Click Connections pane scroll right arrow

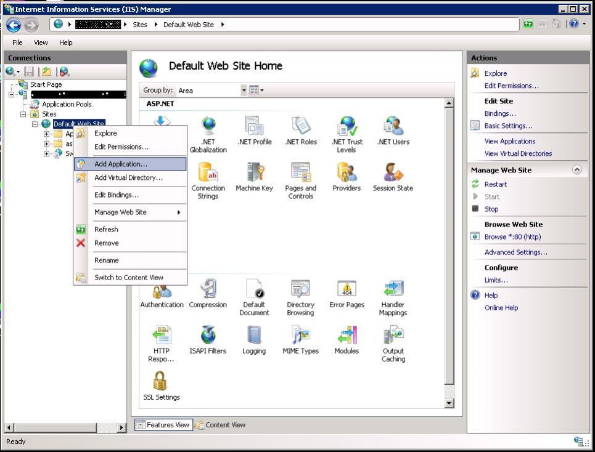click(121, 428)
